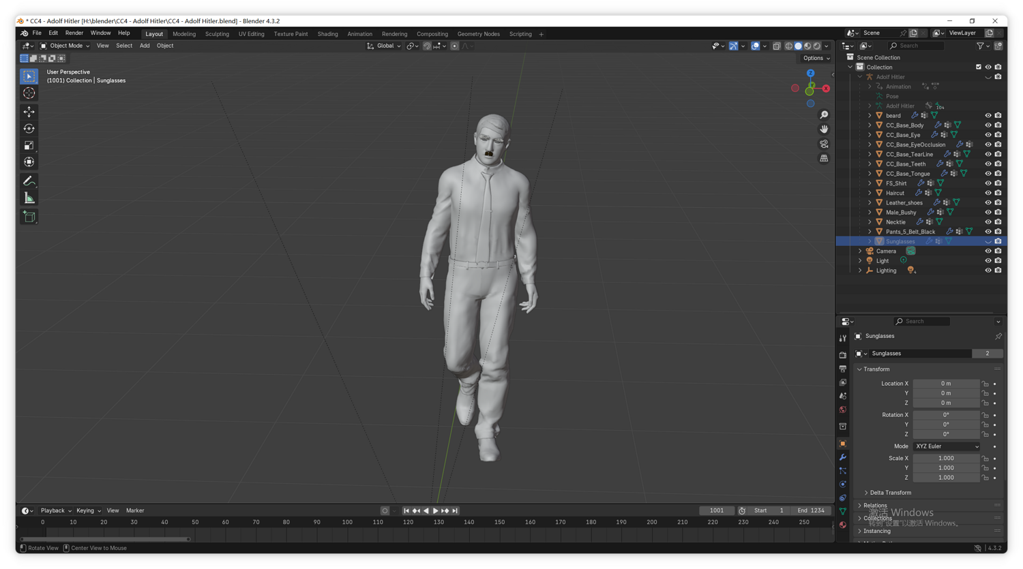1023x569 pixels.
Task: Select the Cursor tool in the toolbar
Action: (29, 93)
